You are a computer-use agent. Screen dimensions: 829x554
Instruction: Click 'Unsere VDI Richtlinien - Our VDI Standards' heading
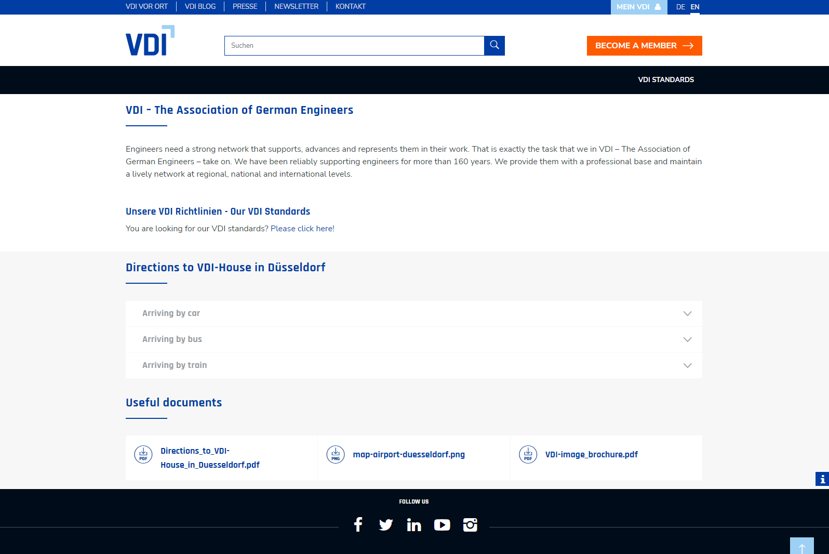pos(218,211)
